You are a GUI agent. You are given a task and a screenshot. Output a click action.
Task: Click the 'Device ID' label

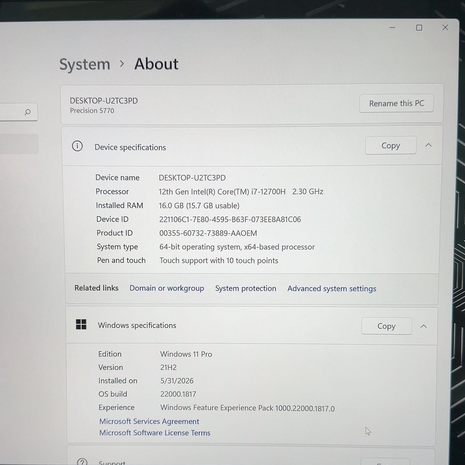pyautogui.click(x=112, y=219)
